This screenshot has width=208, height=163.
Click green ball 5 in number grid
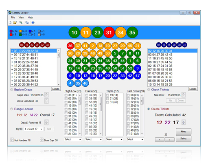[x=115, y=53]
